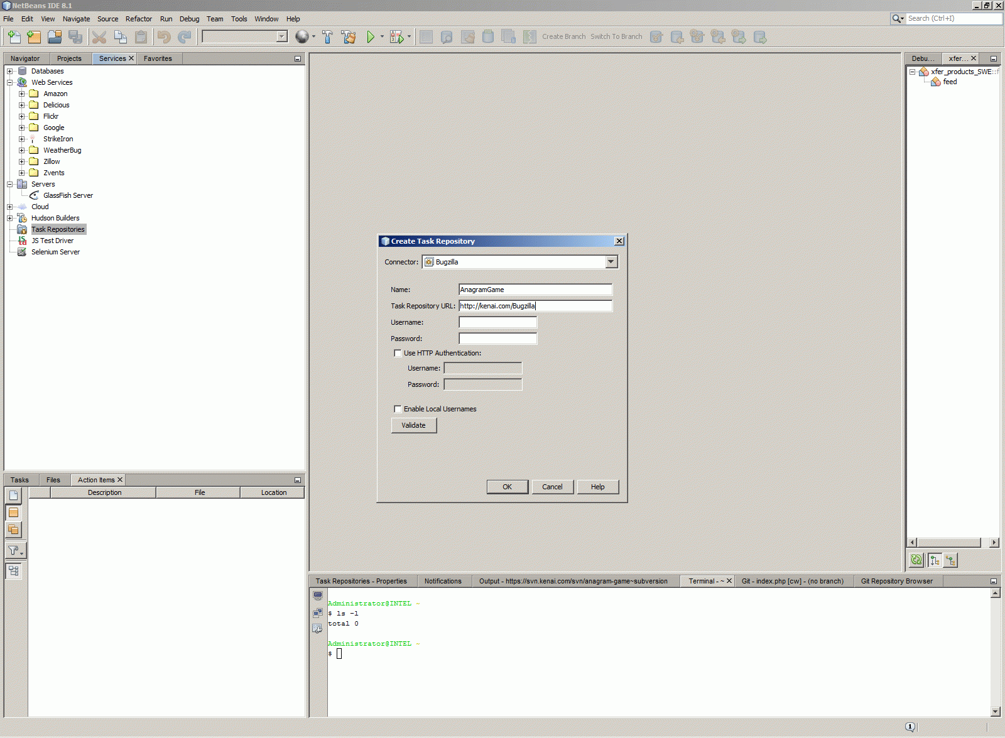Click the filter funnel icon in Action Items
This screenshot has width=1005, height=738.
coord(15,551)
